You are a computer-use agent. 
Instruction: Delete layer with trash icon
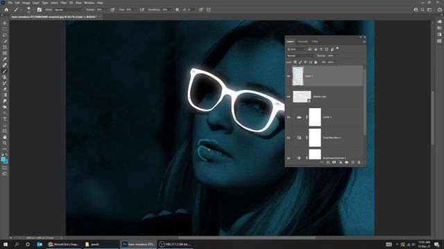pos(359,163)
